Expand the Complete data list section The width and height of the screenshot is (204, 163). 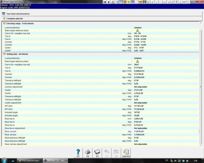15,18
